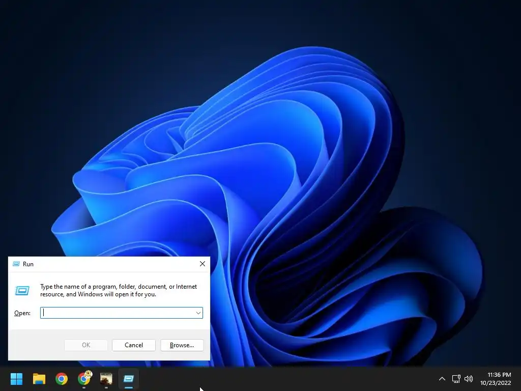Click the Browse... button in Run
Image resolution: width=521 pixels, height=391 pixels.
[182, 345]
